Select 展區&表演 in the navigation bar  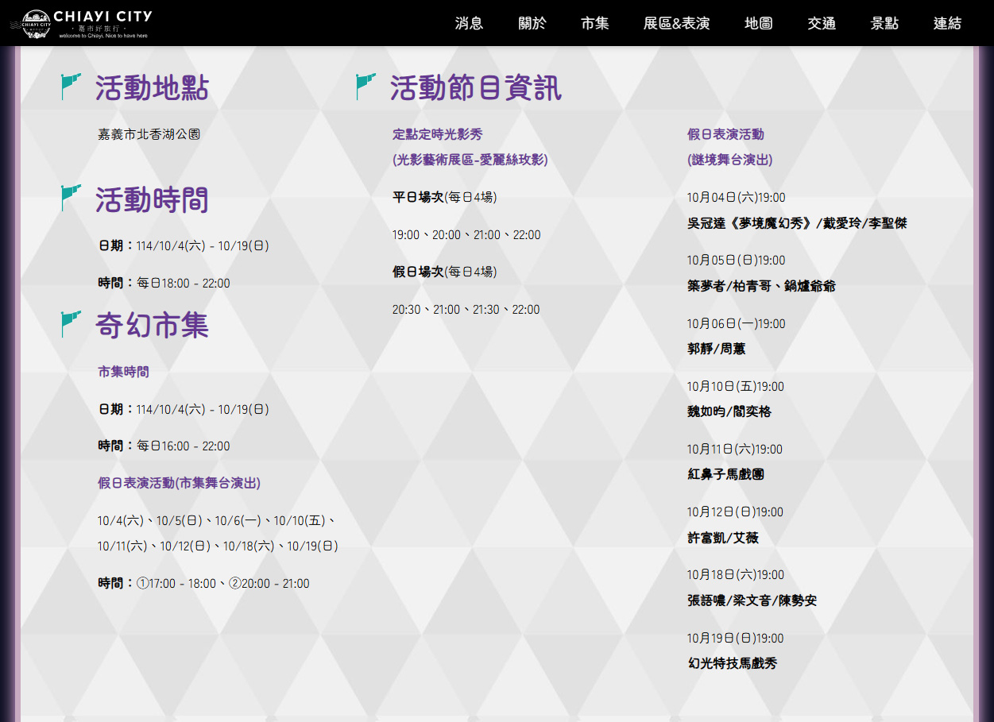676,23
